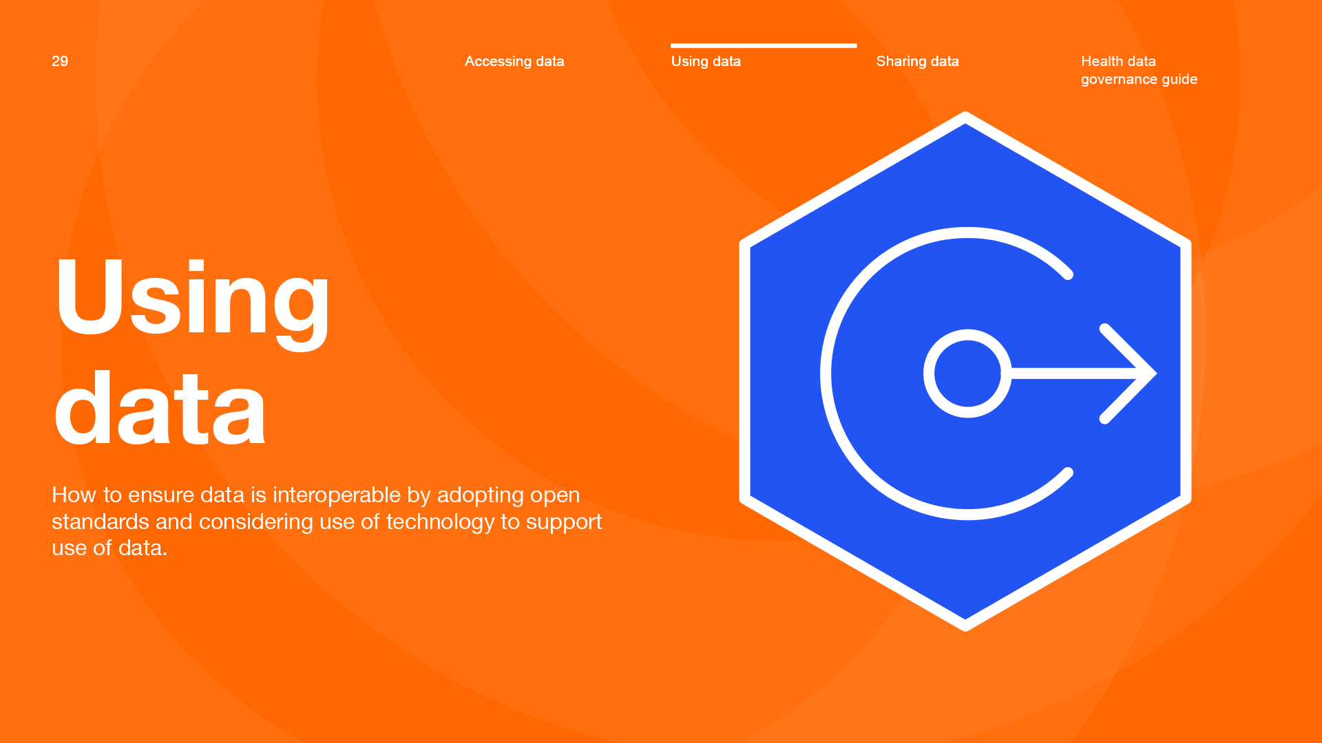
Task: Click the small center circle in the icon
Action: [967, 374]
